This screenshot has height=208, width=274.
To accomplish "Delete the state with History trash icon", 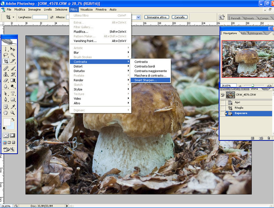I will point(268,138).
